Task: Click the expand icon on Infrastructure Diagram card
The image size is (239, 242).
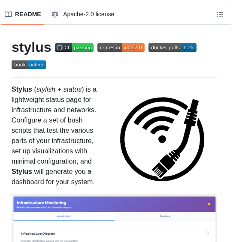Action: 208,233
